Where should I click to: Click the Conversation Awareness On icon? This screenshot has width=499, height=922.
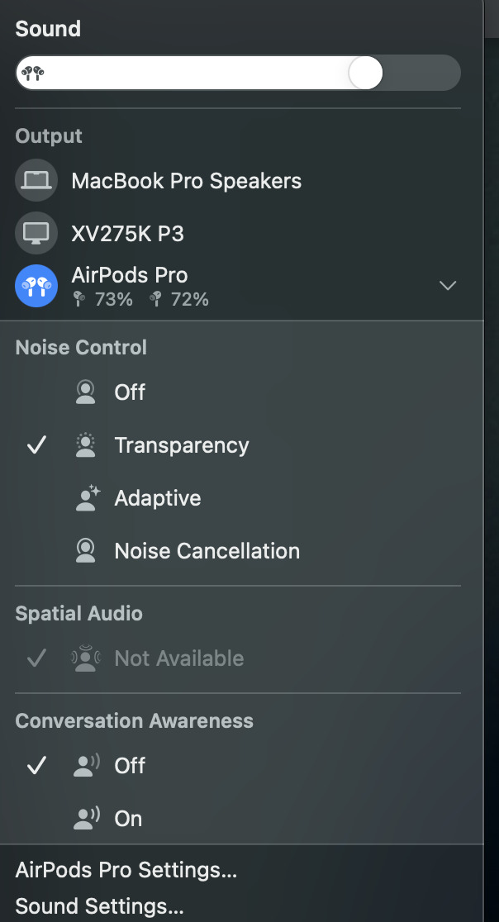tap(86, 819)
